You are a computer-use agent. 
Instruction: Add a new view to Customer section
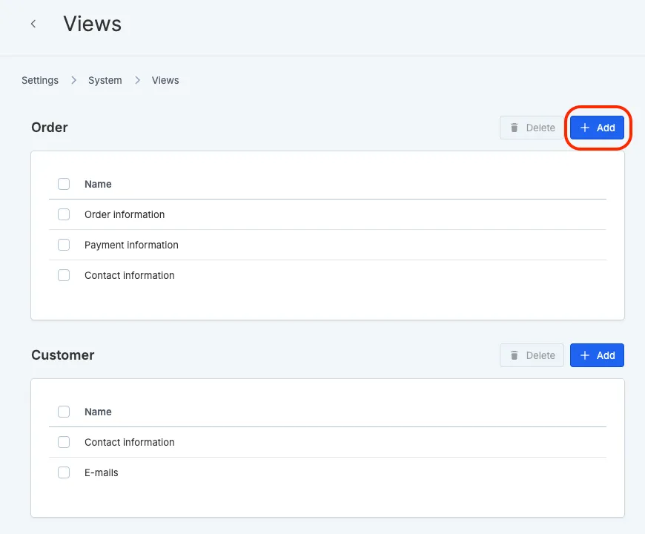[x=597, y=355]
